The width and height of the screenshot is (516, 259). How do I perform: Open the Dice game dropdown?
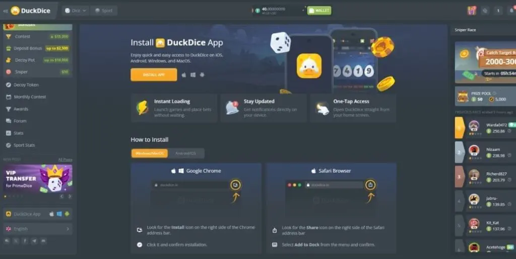(x=76, y=11)
